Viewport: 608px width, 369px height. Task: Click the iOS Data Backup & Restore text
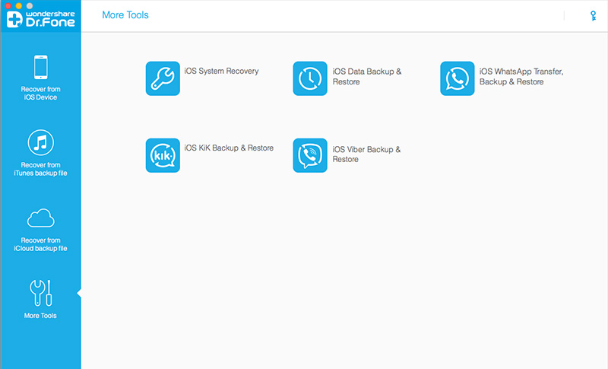[367, 76]
